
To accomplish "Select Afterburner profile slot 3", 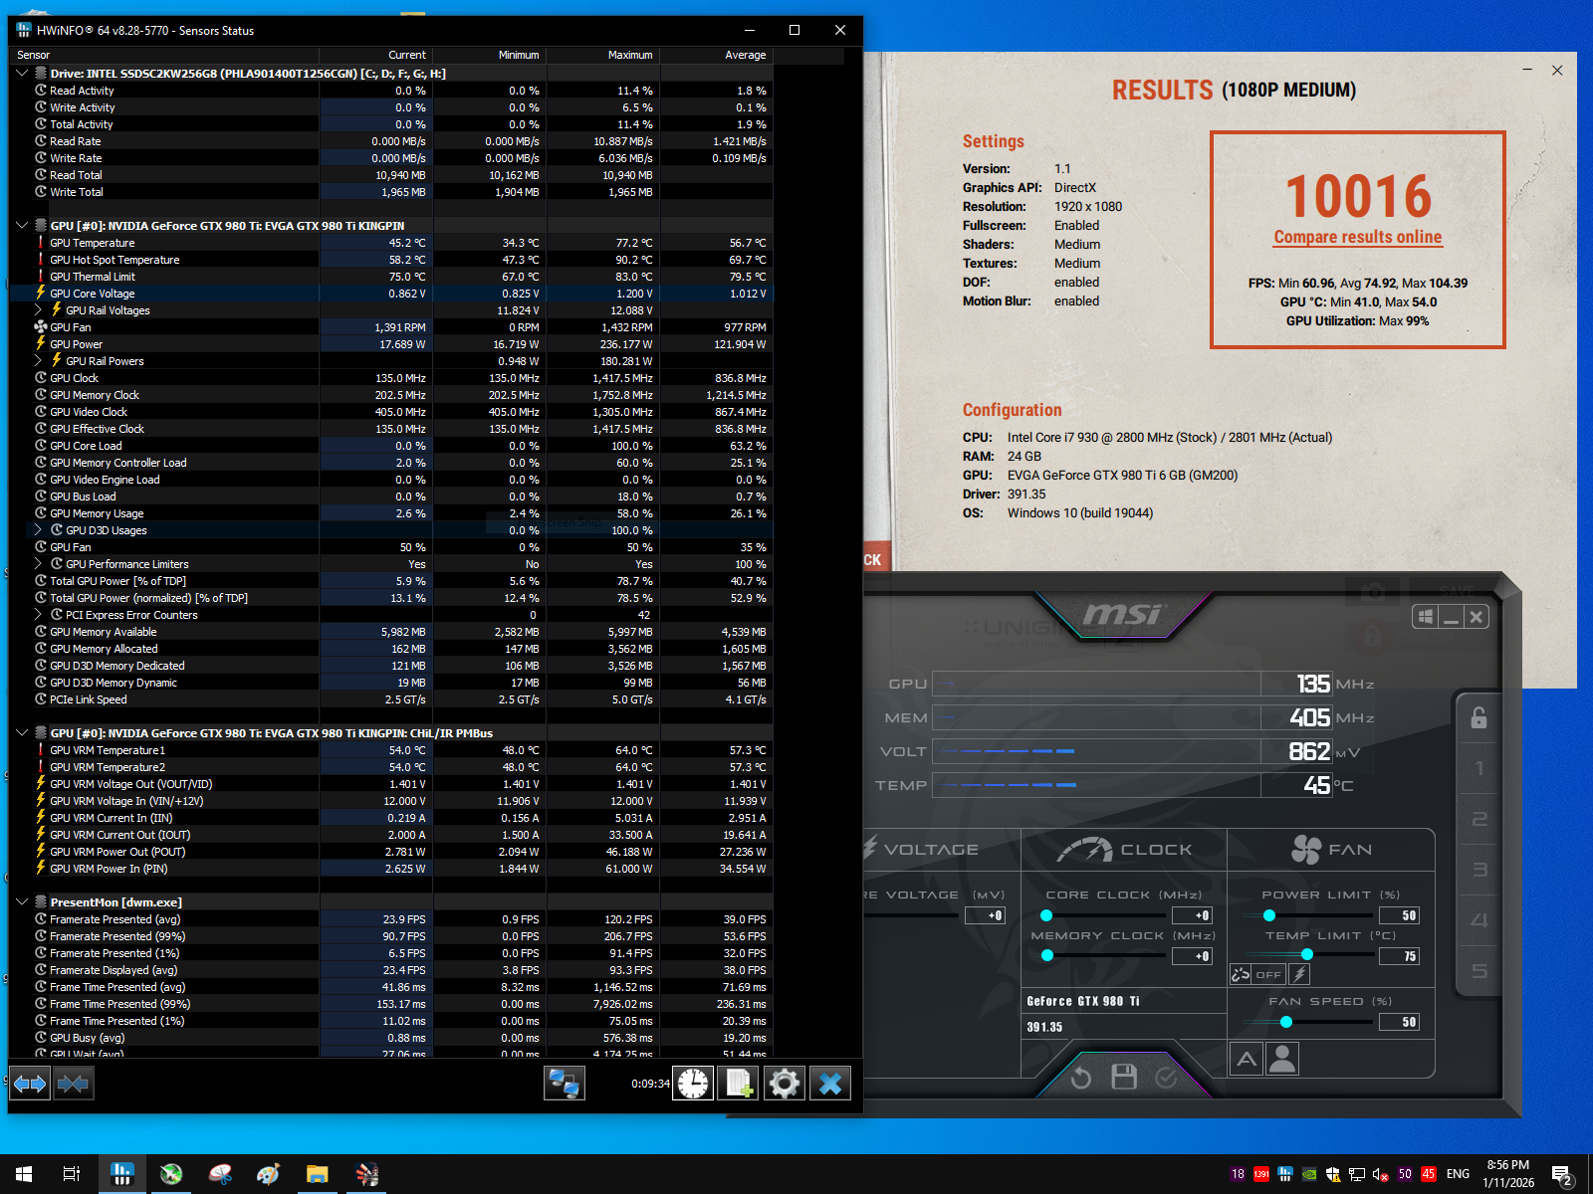I will click(x=1479, y=870).
